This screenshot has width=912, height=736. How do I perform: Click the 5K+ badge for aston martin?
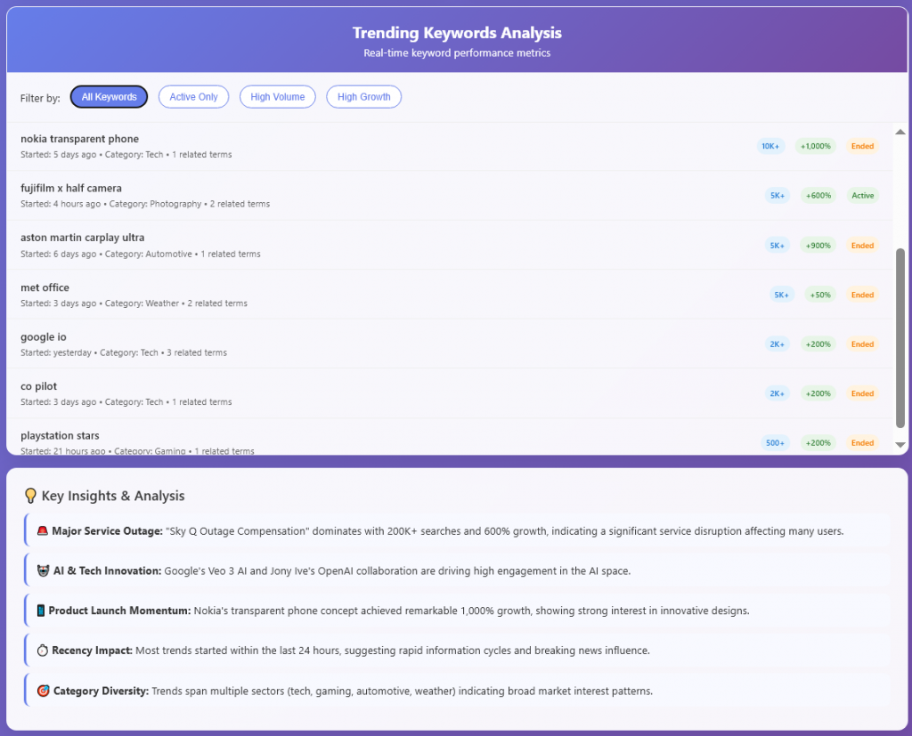pyautogui.click(x=777, y=246)
